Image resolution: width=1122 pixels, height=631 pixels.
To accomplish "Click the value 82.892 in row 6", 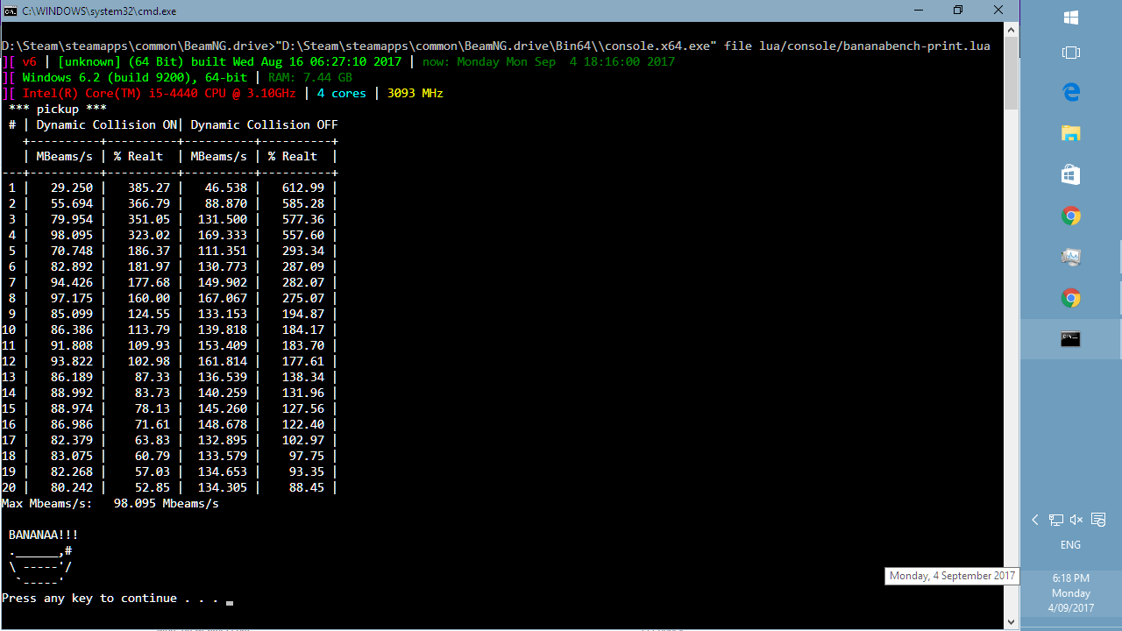I will click(x=72, y=266).
